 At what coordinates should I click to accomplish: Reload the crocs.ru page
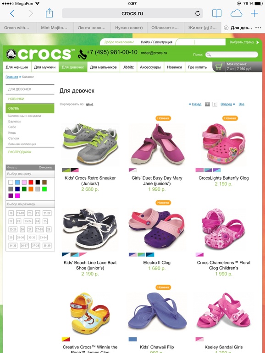[x=198, y=13]
